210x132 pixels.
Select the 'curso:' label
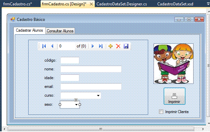(49, 96)
